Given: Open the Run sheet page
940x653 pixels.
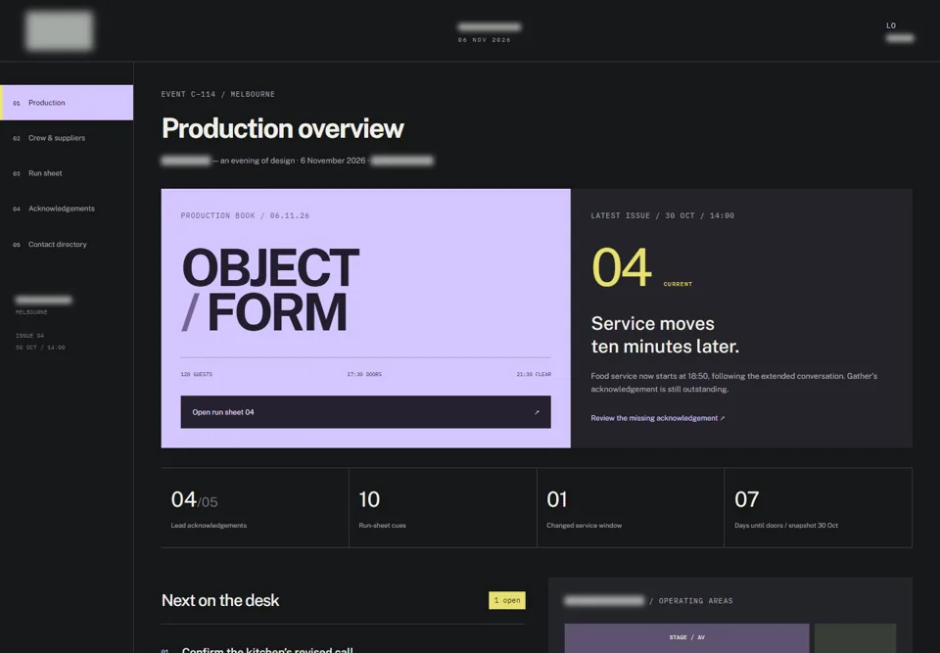Looking at the screenshot, I should point(67,173).
